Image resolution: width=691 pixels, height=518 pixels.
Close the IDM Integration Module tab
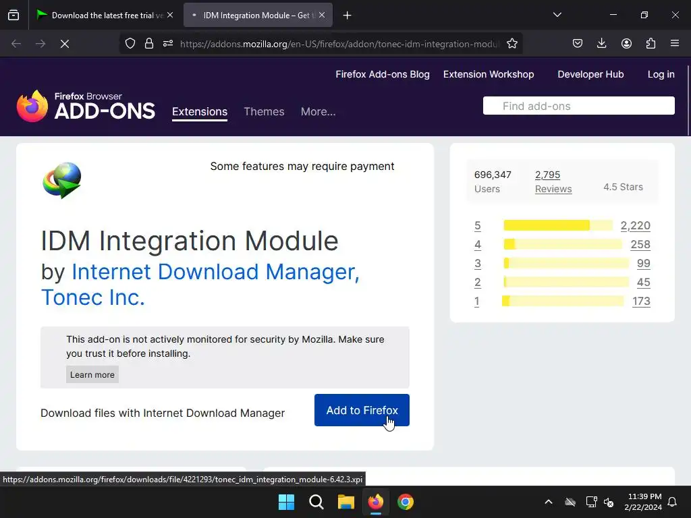[x=322, y=15]
